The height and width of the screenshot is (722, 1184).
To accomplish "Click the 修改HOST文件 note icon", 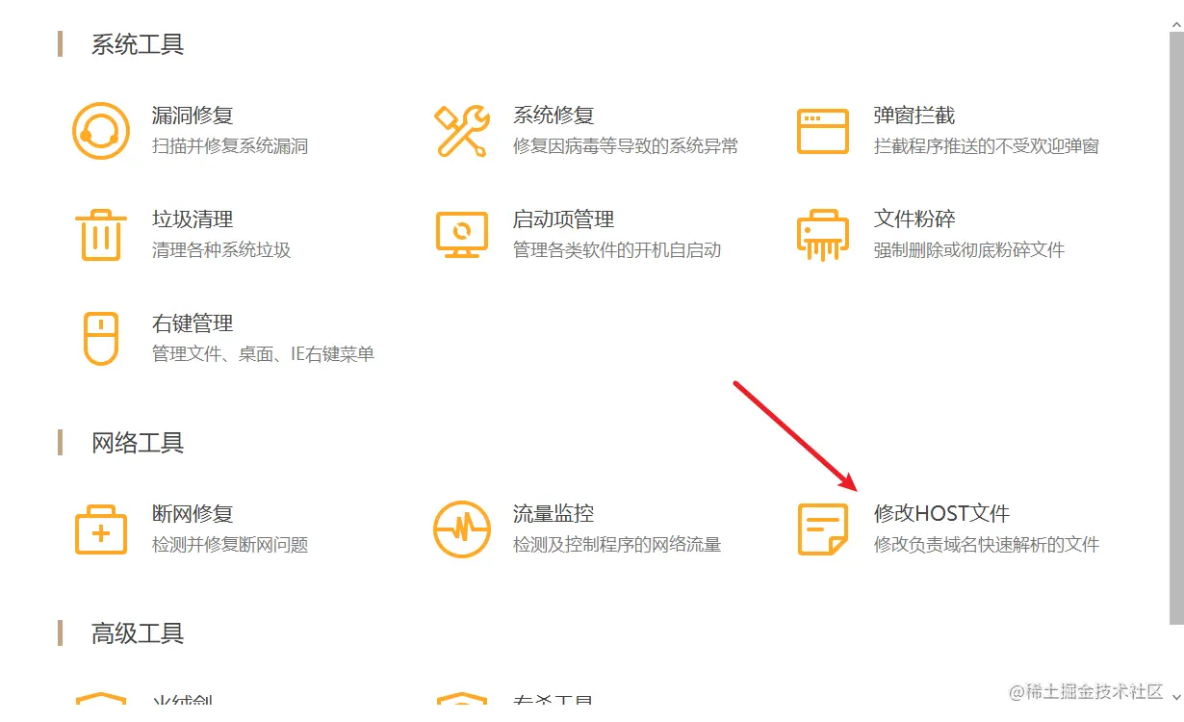I will coord(823,529).
